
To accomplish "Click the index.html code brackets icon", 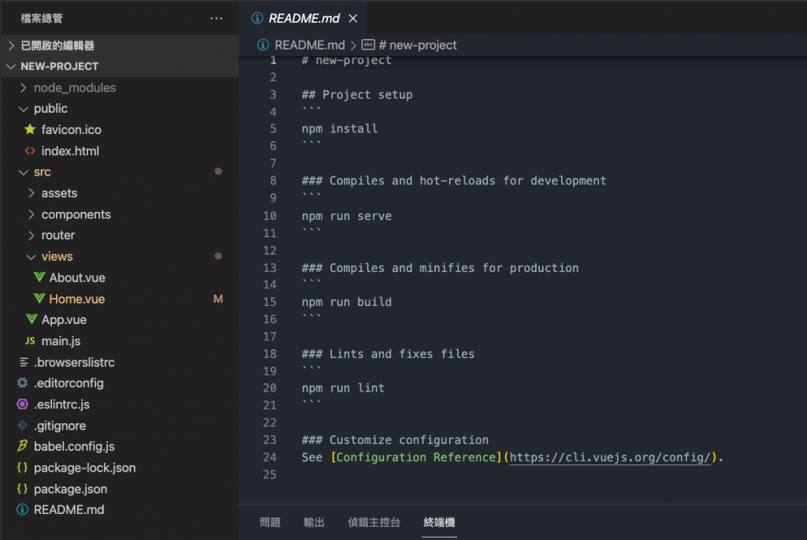I will [30, 151].
